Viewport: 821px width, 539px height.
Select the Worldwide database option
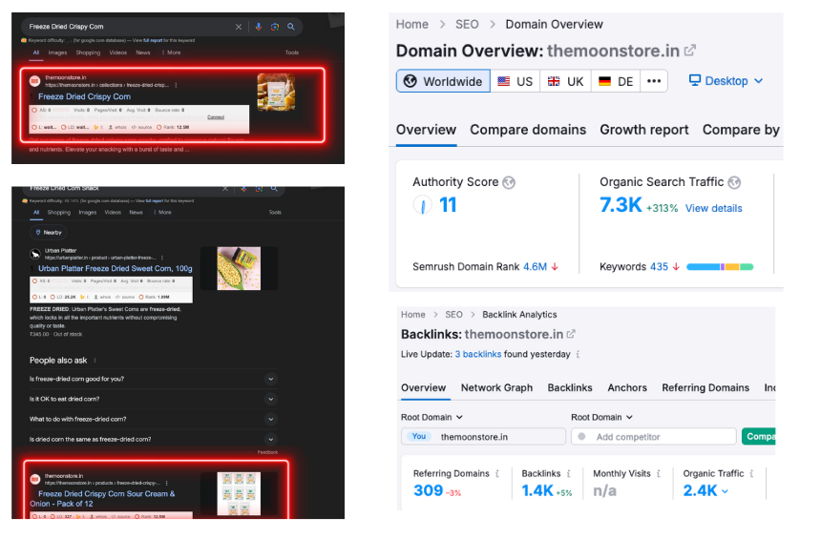(443, 81)
